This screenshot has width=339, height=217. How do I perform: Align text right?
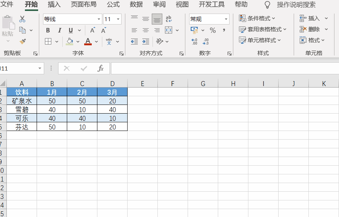tap(157, 30)
